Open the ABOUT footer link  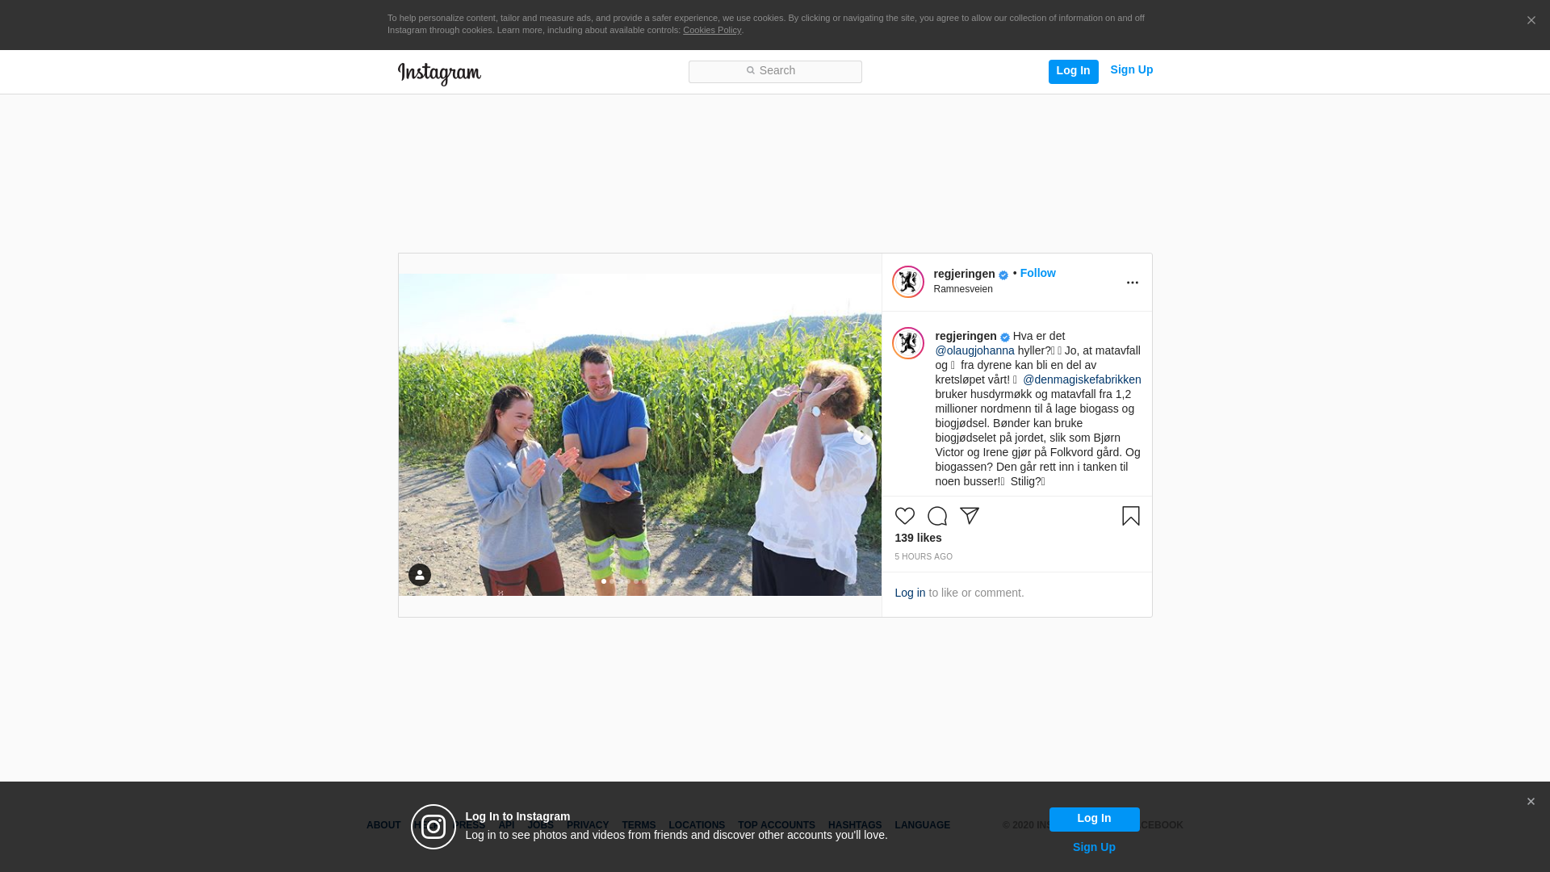pos(383,825)
